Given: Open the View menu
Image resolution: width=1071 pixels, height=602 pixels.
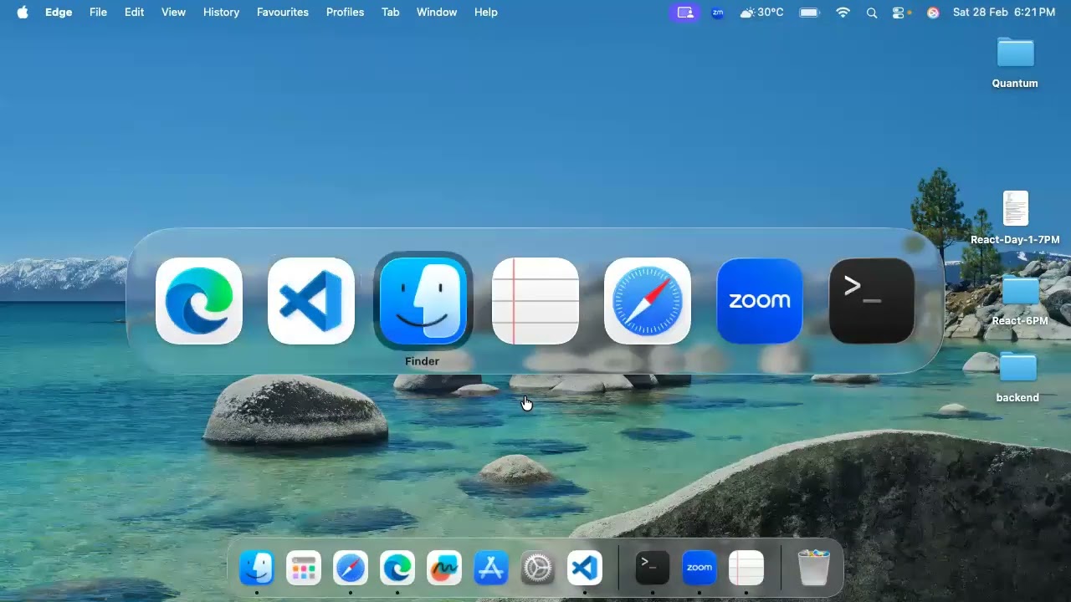Looking at the screenshot, I should [x=173, y=13].
